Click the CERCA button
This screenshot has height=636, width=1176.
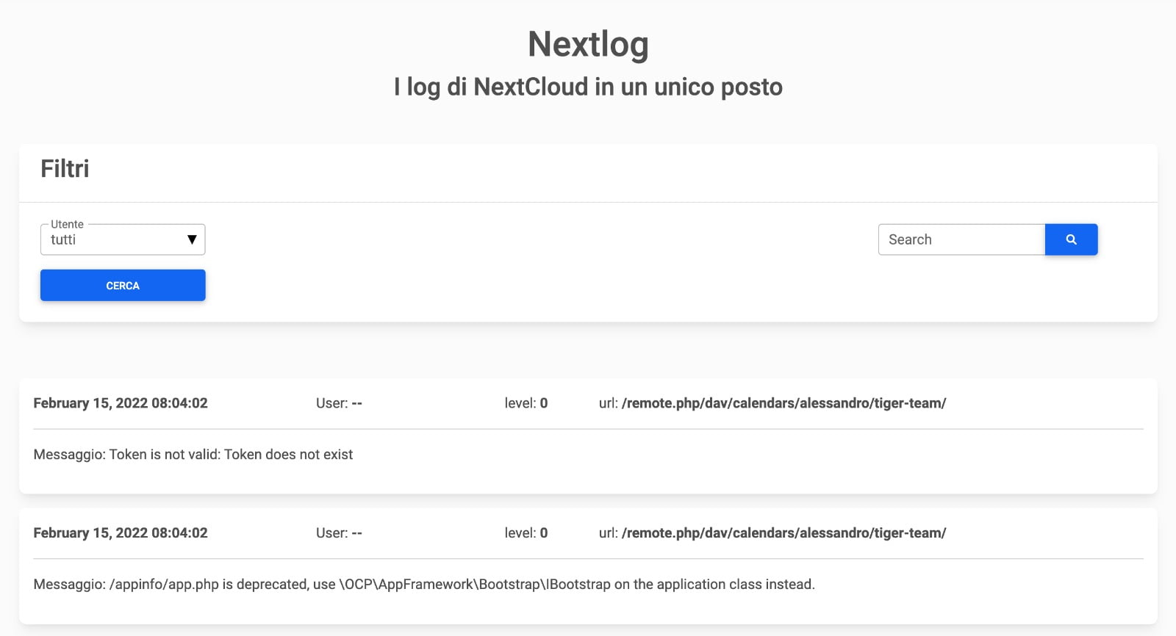[x=123, y=285]
